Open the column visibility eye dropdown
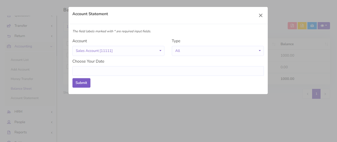This screenshot has height=142, width=337. point(323,26)
